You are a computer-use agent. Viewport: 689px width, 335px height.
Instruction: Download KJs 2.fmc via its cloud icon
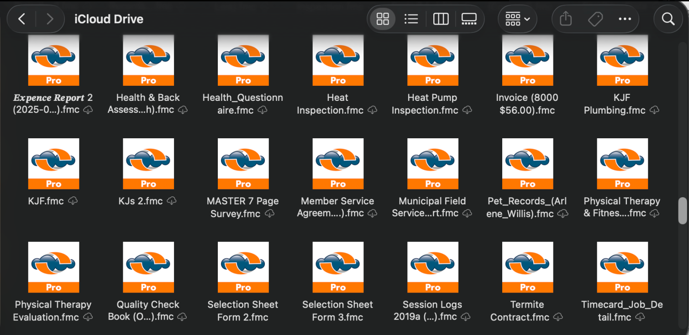[x=172, y=201]
